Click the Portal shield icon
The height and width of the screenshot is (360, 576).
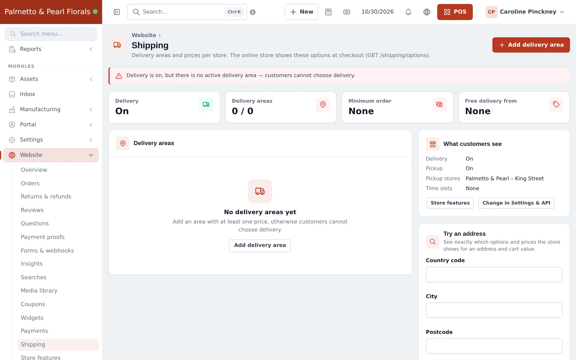tap(12, 125)
